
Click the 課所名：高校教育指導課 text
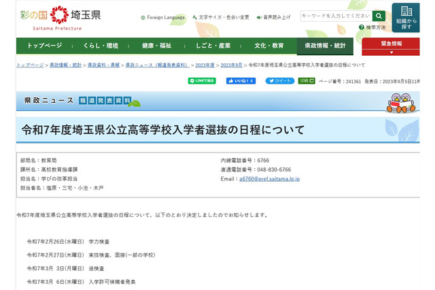tap(49, 170)
